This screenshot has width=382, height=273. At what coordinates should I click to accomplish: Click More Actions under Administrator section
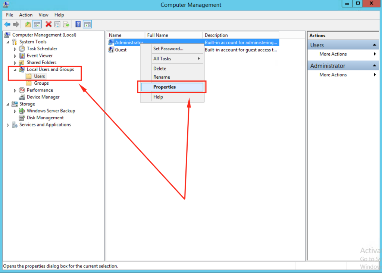pyautogui.click(x=333, y=75)
